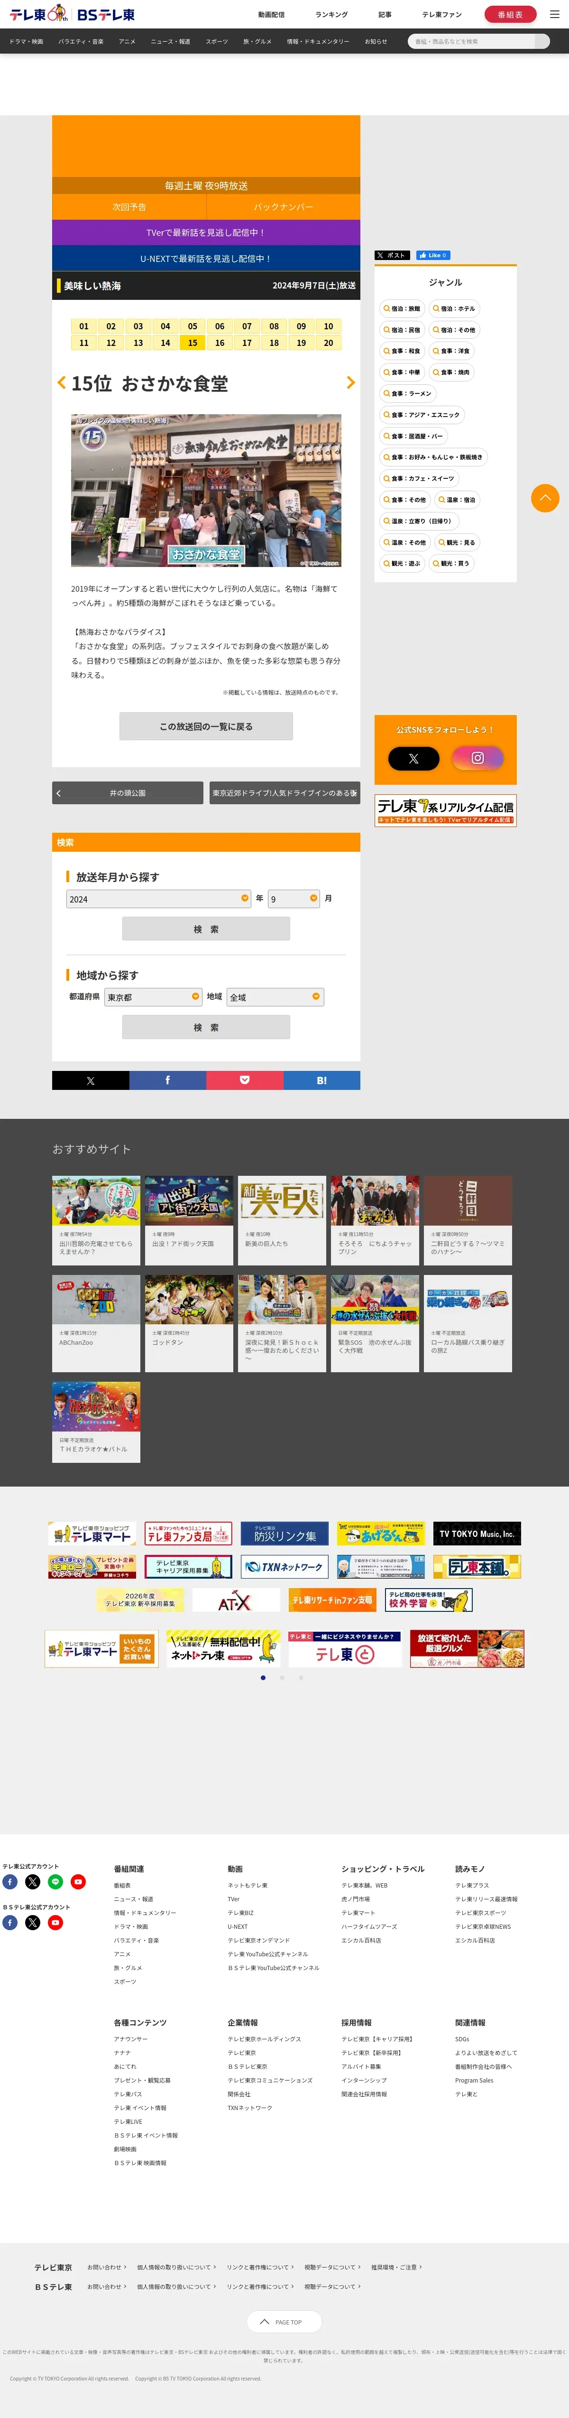Select the テレ東ファン header menu
Screen dimensions: 569x2418
pyautogui.click(x=441, y=14)
